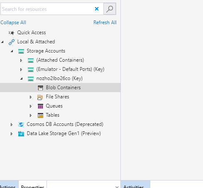Expand the Attached Containers node
The image size is (203, 188).
point(21,60)
